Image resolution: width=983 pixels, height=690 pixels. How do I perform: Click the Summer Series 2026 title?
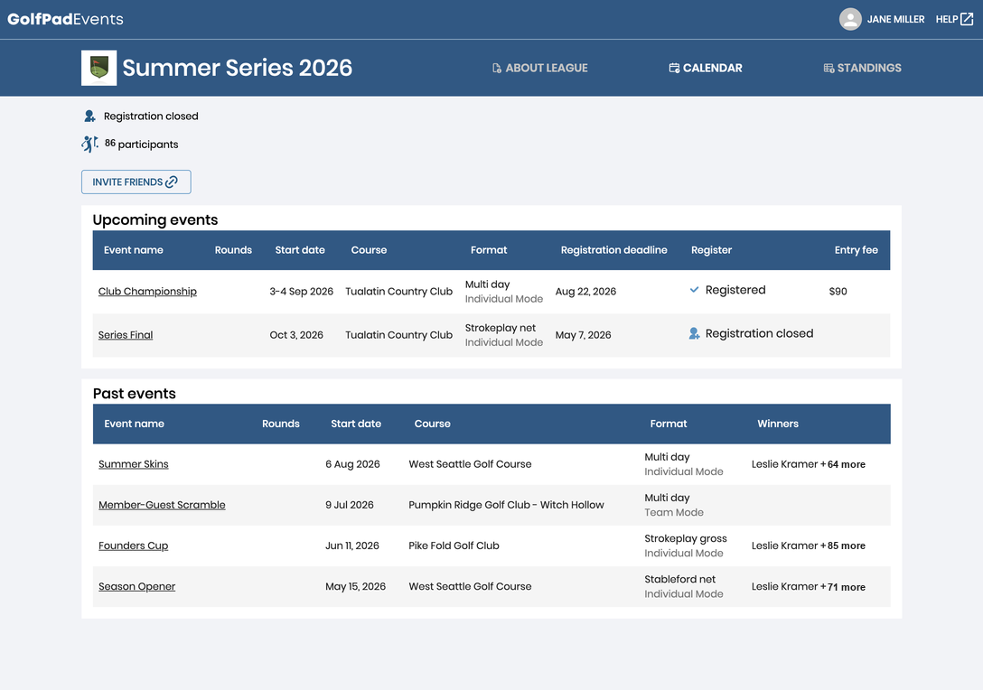[237, 68]
